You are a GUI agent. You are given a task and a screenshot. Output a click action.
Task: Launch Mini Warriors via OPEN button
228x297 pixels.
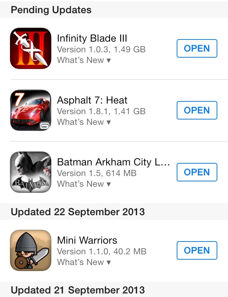197,250
